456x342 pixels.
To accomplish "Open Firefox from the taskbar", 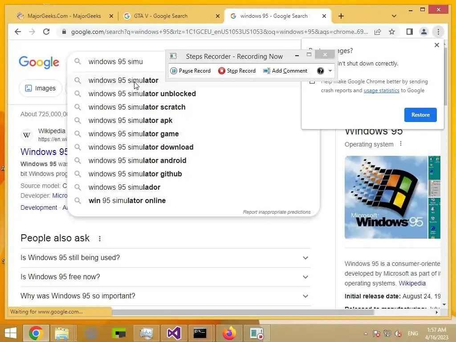I will (229, 333).
